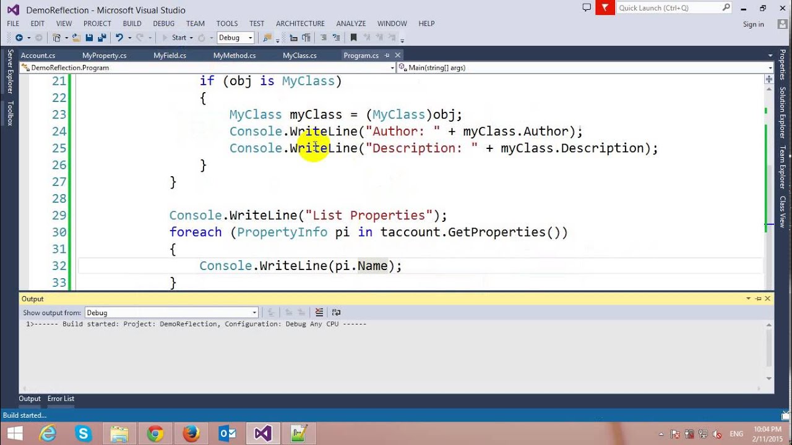Open the FILE menu

pos(13,23)
